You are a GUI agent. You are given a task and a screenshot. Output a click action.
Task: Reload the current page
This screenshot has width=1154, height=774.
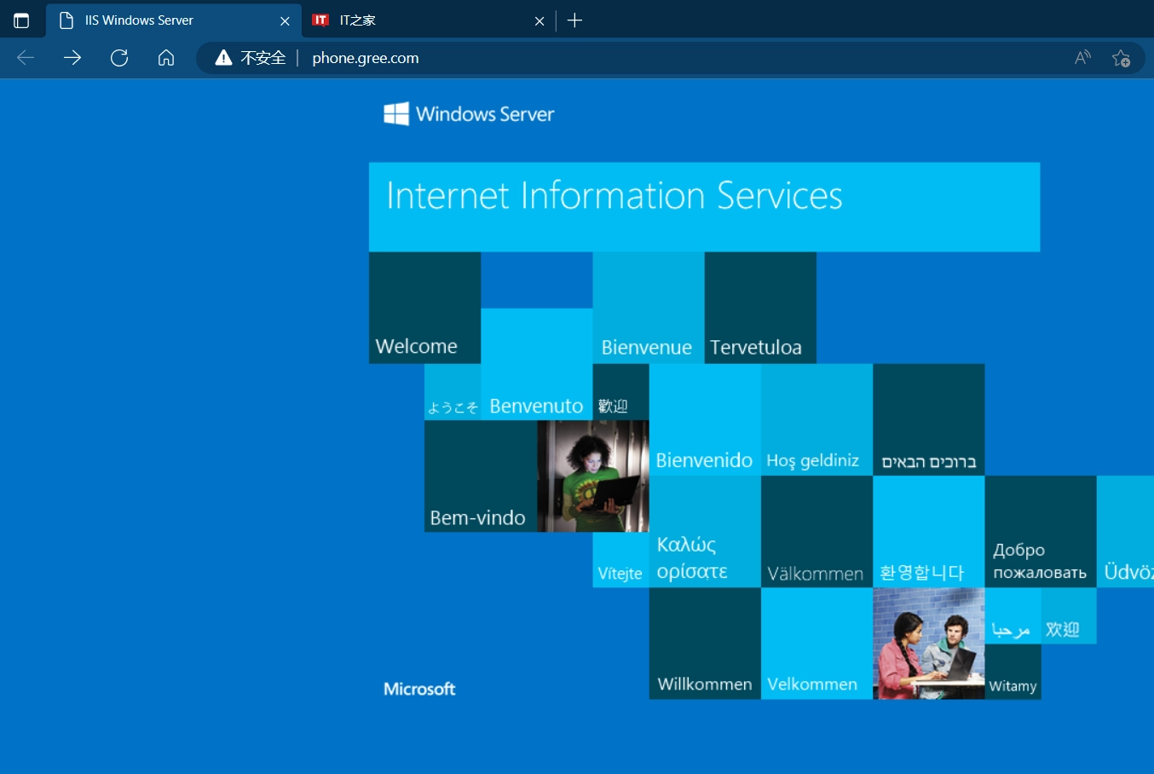pos(119,58)
